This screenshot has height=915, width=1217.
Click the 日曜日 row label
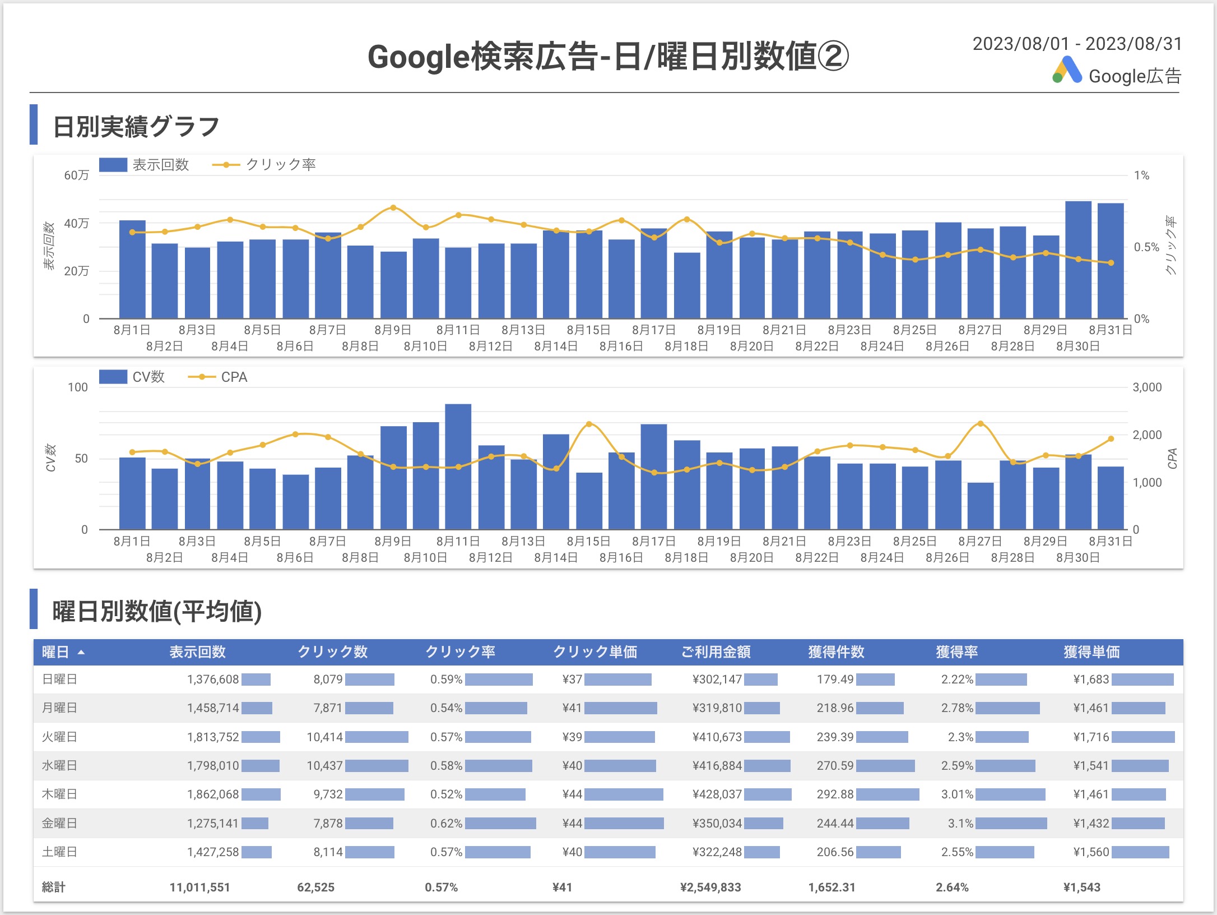pyautogui.click(x=59, y=680)
